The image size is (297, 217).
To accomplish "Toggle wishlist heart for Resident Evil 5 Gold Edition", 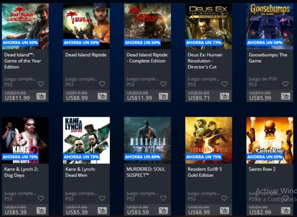I will pos(224,198).
